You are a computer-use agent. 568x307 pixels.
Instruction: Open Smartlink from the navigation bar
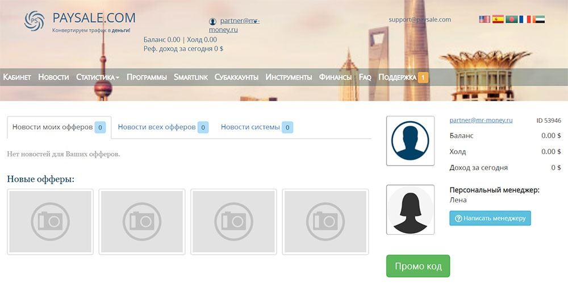pyautogui.click(x=190, y=77)
